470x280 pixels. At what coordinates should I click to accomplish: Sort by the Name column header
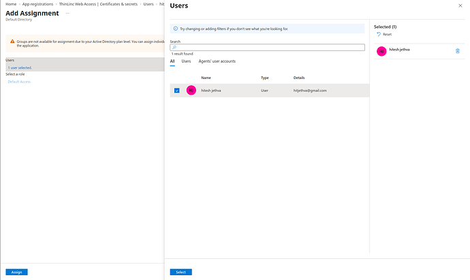click(206, 78)
